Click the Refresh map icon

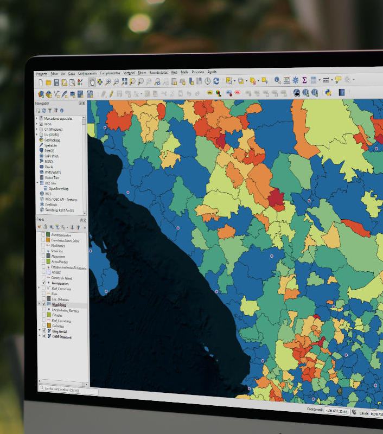click(x=216, y=81)
